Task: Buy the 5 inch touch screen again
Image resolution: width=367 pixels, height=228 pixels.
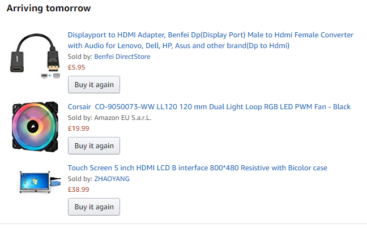Action: coord(94,207)
